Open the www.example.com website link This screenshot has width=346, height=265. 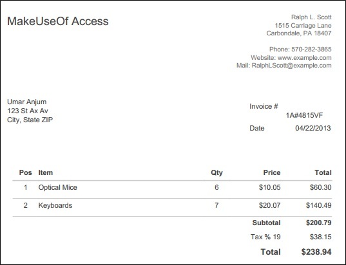(x=304, y=58)
